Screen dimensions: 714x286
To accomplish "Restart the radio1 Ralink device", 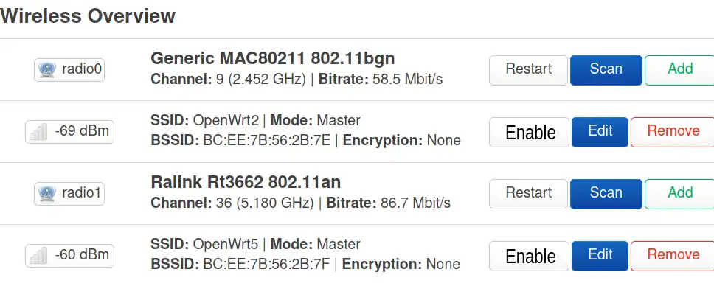I will tap(528, 194).
